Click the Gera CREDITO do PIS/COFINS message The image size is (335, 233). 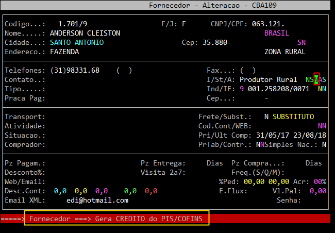116,219
